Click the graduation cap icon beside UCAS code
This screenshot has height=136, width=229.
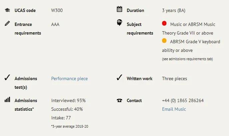pos(7,10)
